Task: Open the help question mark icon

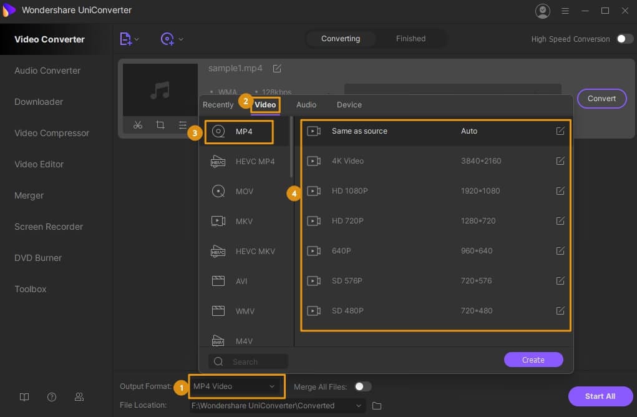Action: (x=52, y=397)
